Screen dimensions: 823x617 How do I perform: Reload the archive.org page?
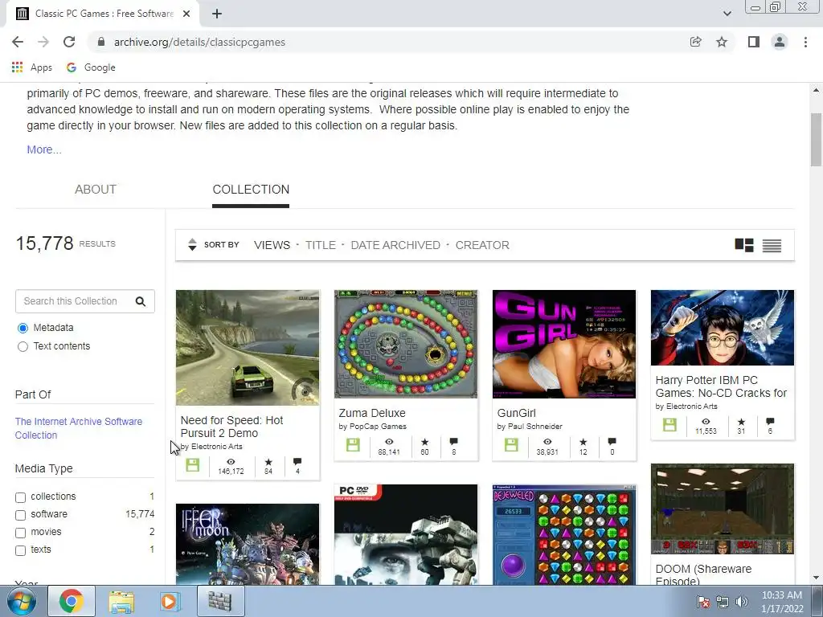pyautogui.click(x=69, y=42)
